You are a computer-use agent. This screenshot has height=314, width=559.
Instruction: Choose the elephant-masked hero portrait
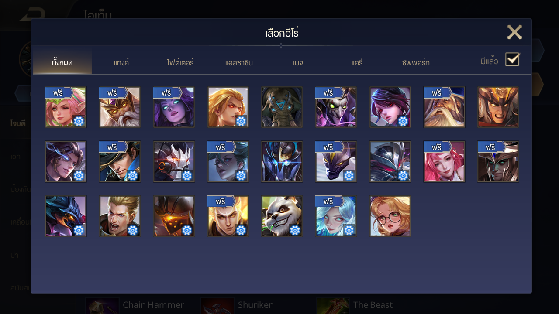point(282,107)
